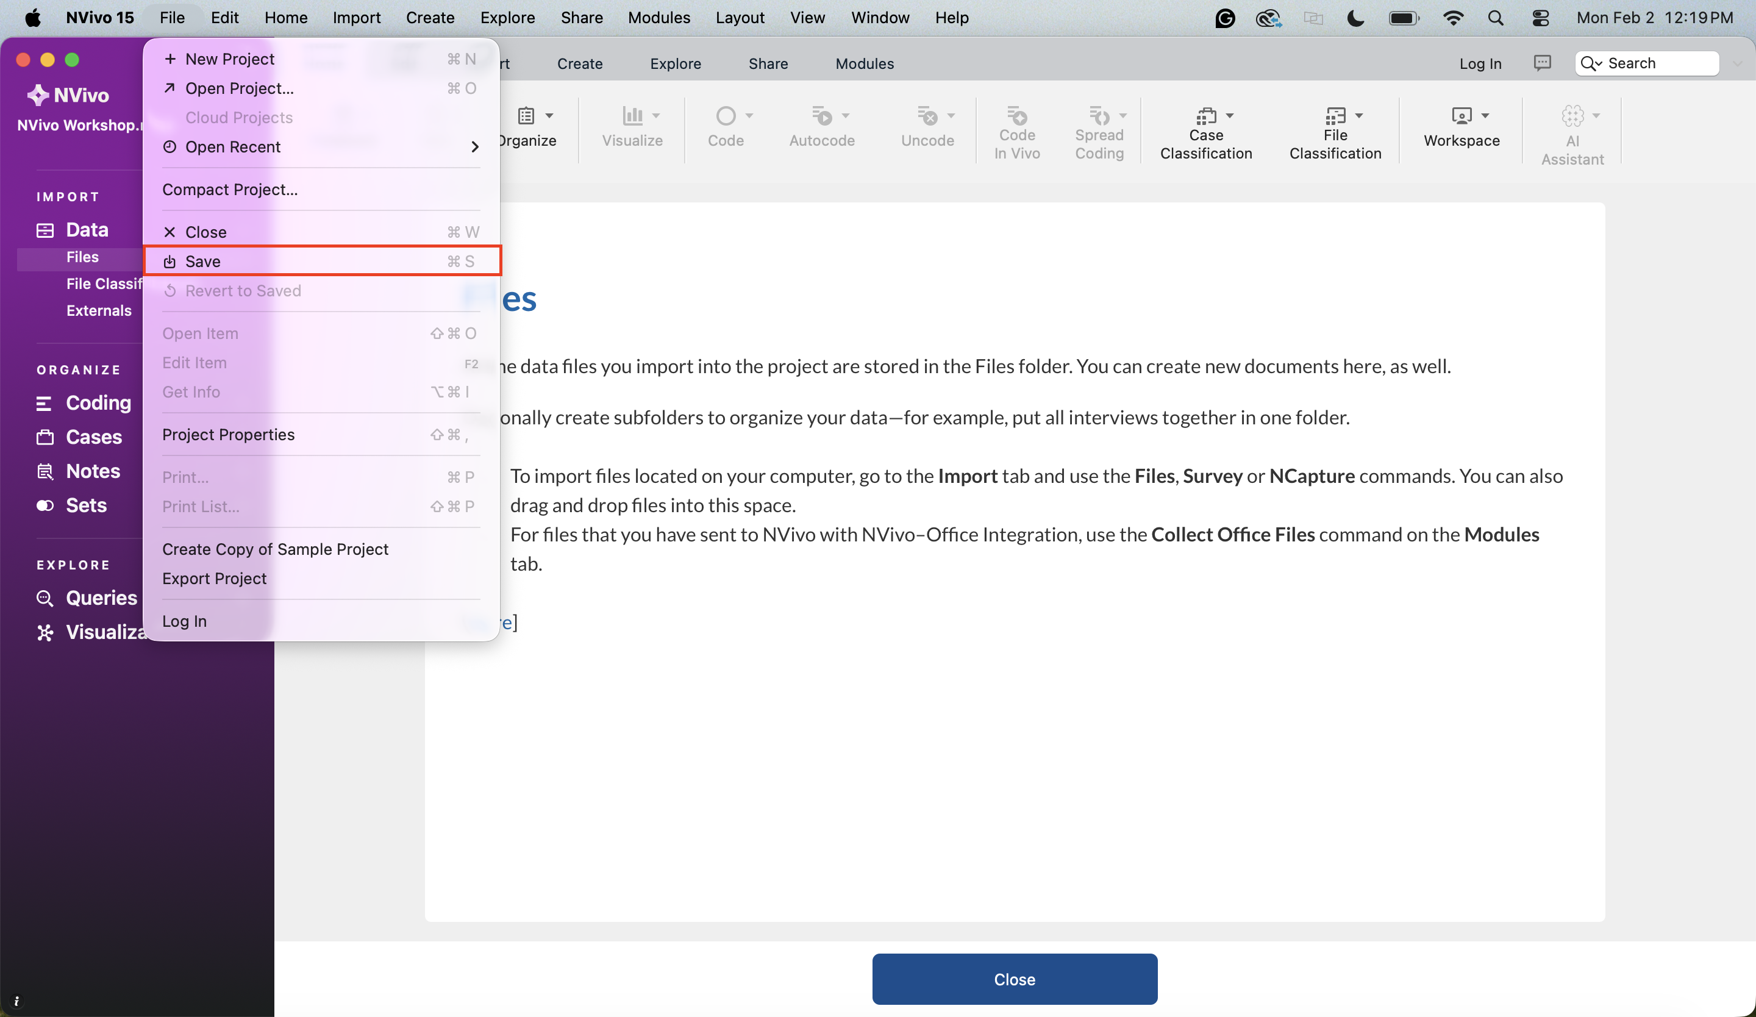1756x1017 pixels.
Task: Click the NVivo logo in the sidebar
Action: 68,95
